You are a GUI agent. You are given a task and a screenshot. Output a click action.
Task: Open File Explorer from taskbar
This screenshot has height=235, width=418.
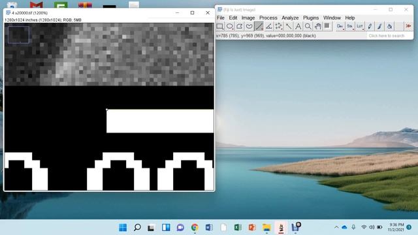(266, 228)
